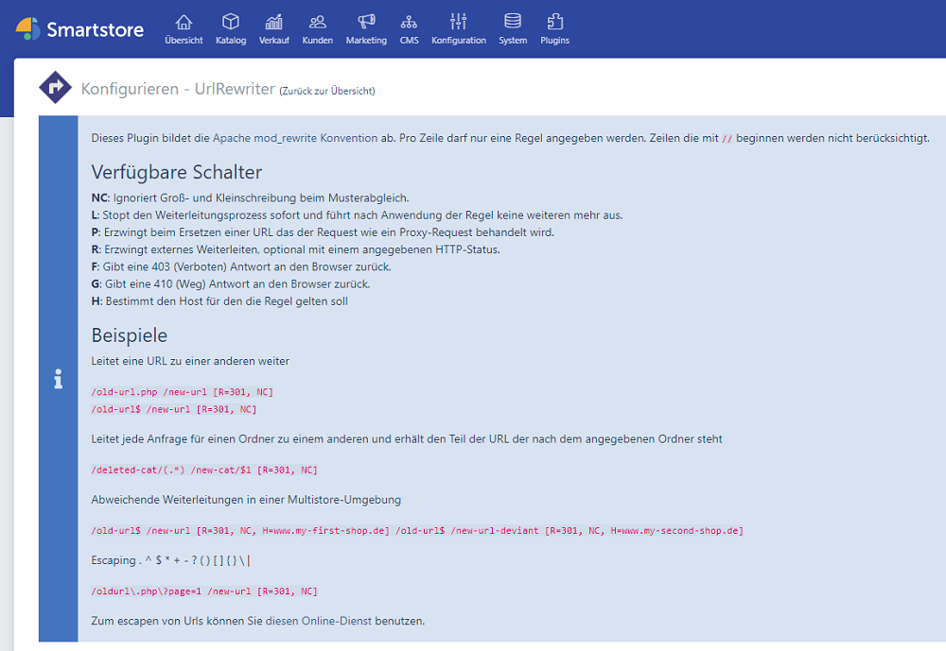Click the Smartstore logo
946x651 pixels.
80,29
